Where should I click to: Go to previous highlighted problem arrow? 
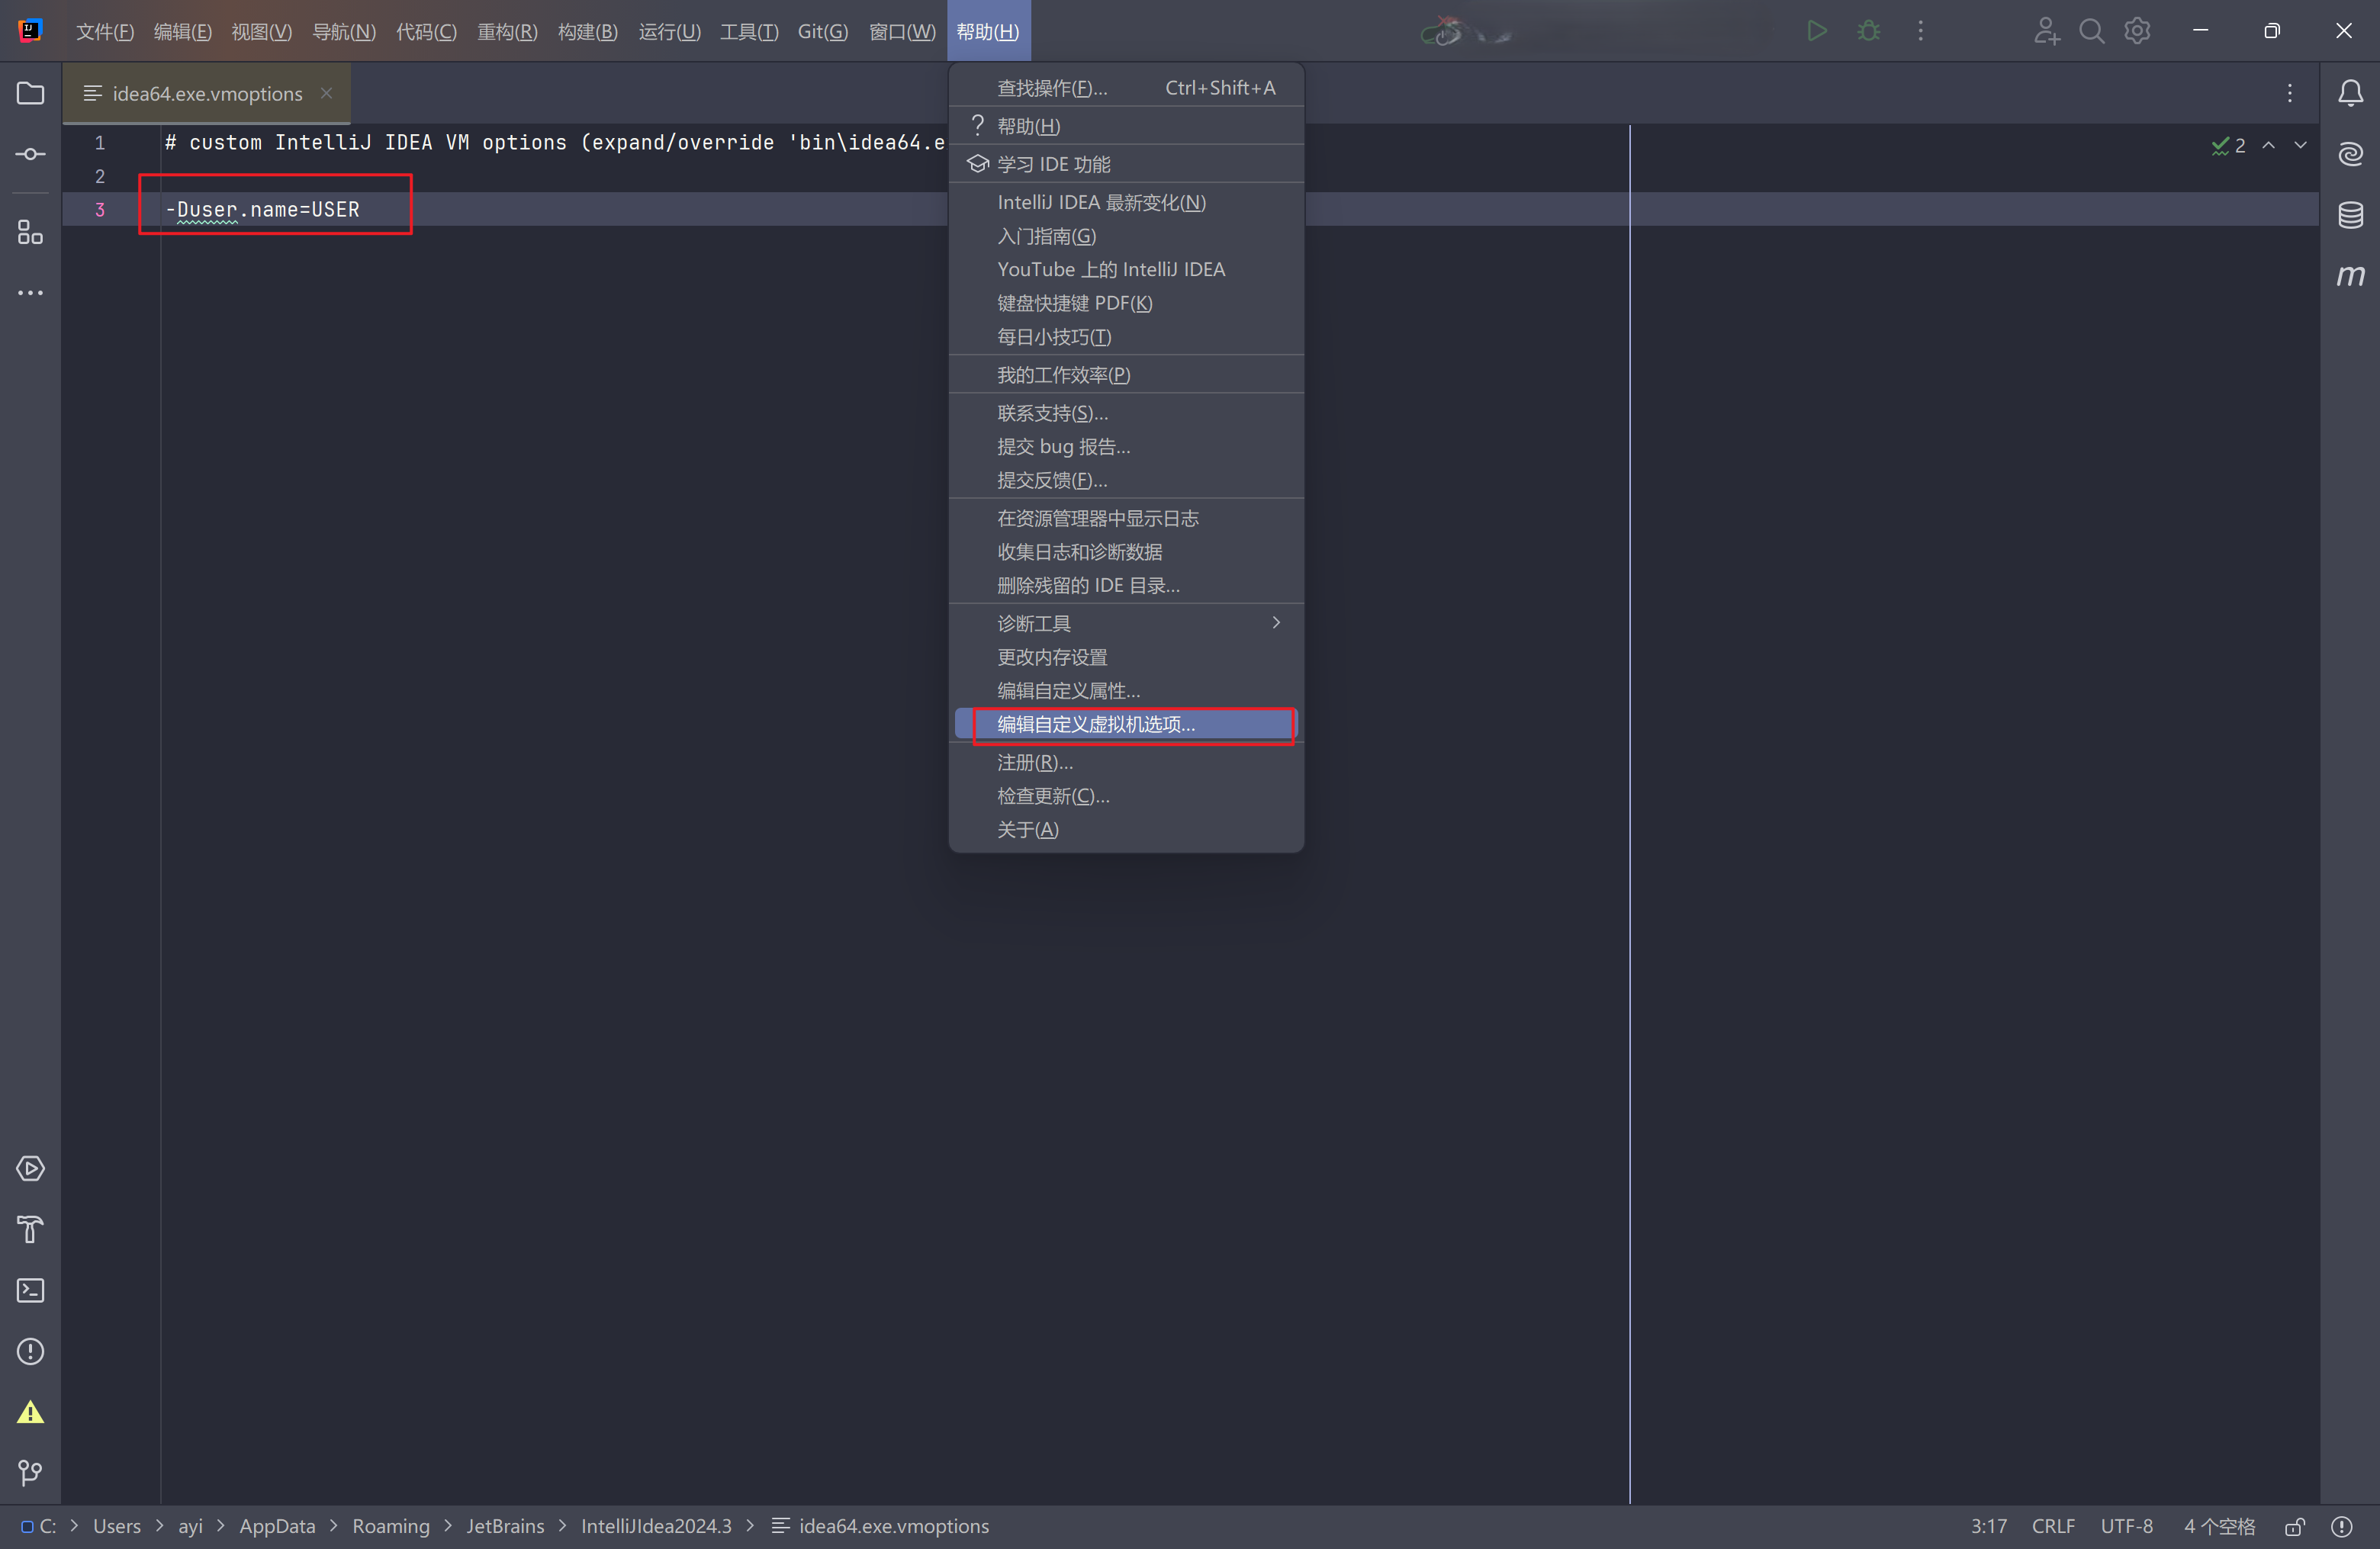tap(2269, 146)
